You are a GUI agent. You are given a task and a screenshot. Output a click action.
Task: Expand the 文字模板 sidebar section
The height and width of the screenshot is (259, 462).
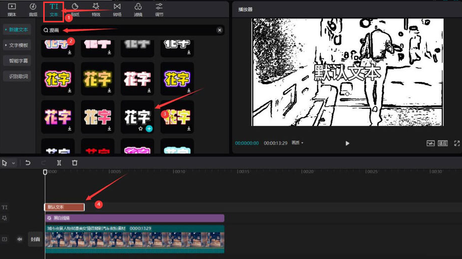click(x=17, y=45)
